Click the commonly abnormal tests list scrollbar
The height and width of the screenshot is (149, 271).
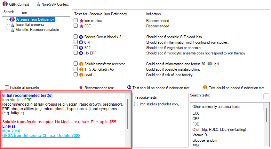(267, 118)
